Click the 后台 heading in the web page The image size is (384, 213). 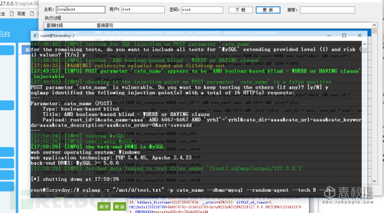(x=5, y=34)
